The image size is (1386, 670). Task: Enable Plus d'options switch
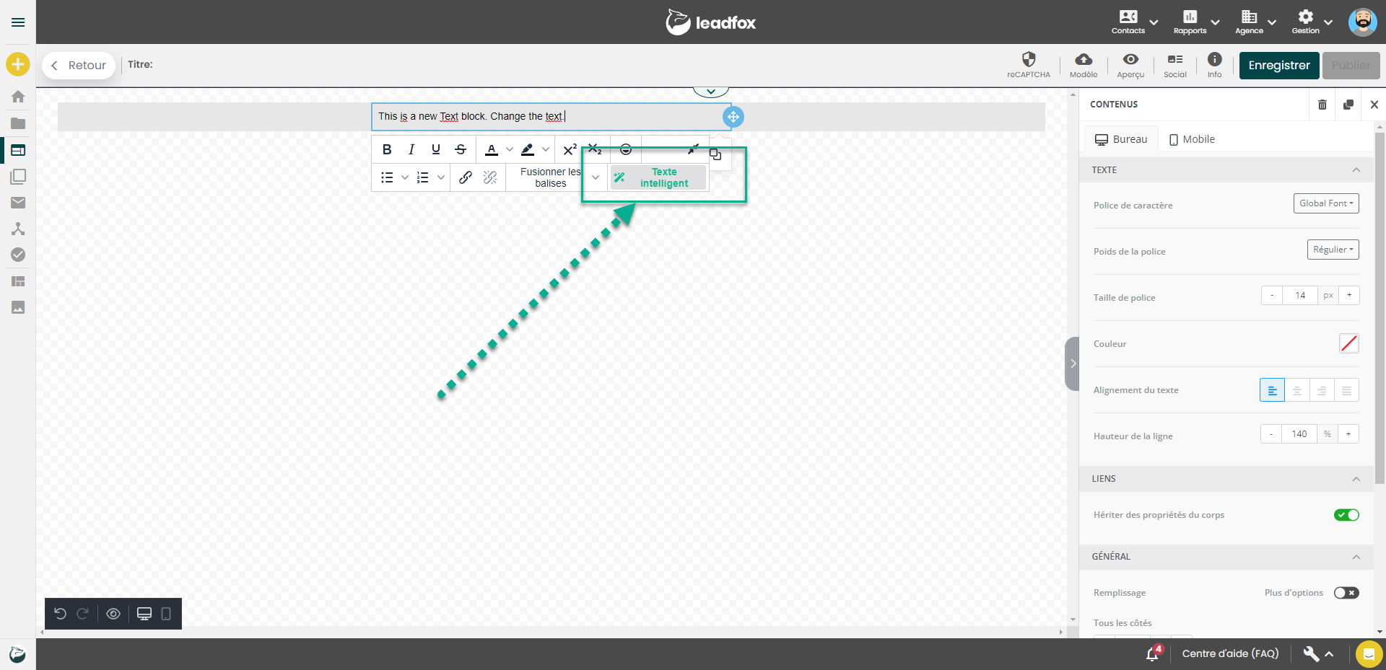coord(1346,593)
